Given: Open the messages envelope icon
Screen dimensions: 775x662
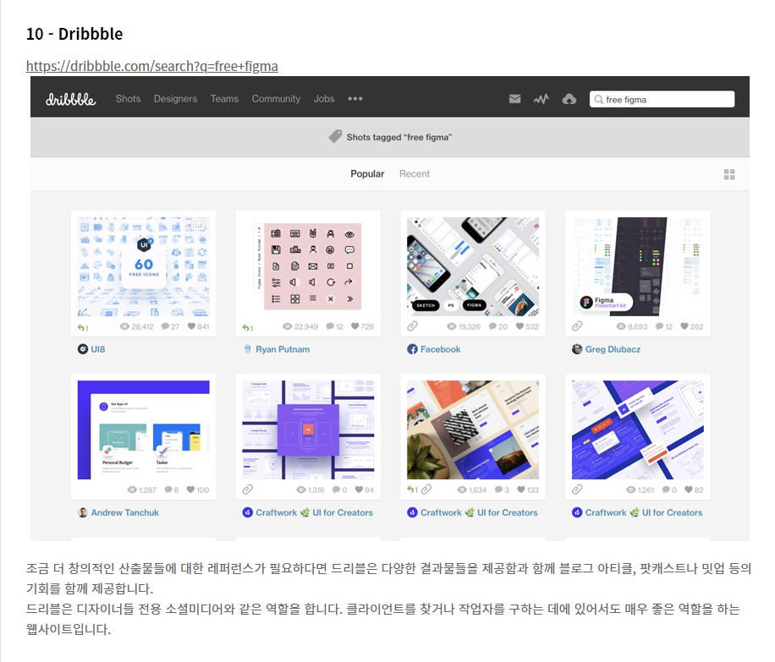Looking at the screenshot, I should (x=514, y=99).
